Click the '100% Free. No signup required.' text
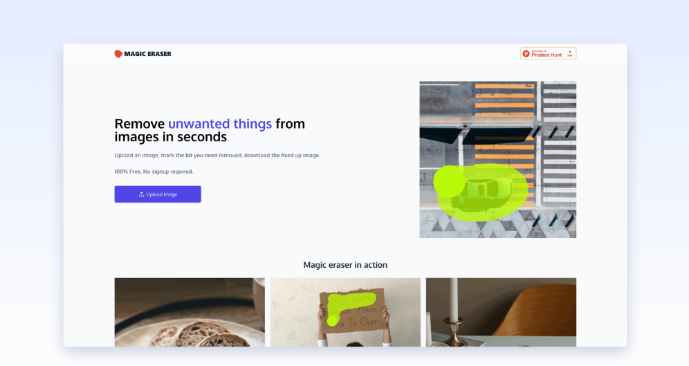The height and width of the screenshot is (366, 689). [x=154, y=172]
